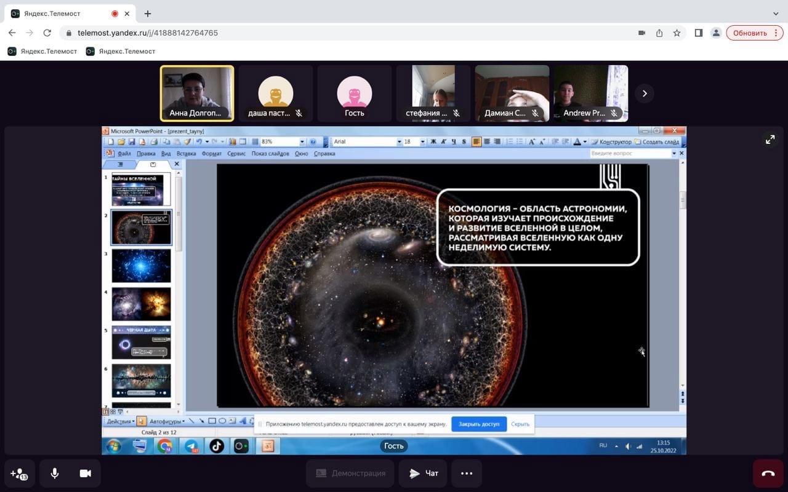Click the Демонстрация screen share button
Image resolution: width=788 pixels, height=492 pixels.
point(350,473)
